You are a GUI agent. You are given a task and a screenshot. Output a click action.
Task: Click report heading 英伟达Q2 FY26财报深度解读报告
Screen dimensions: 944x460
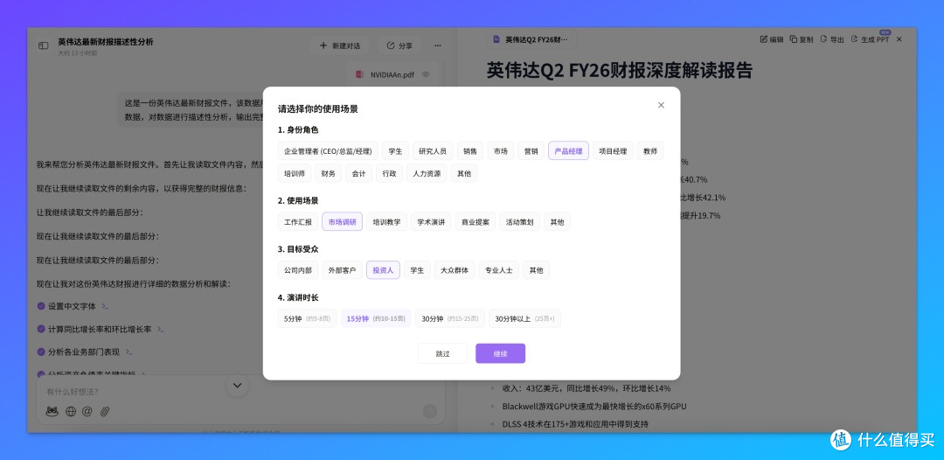[x=620, y=70]
